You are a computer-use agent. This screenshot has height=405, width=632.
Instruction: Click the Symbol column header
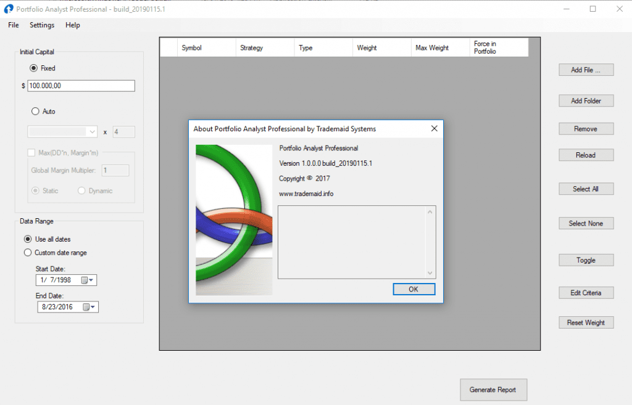click(206, 47)
